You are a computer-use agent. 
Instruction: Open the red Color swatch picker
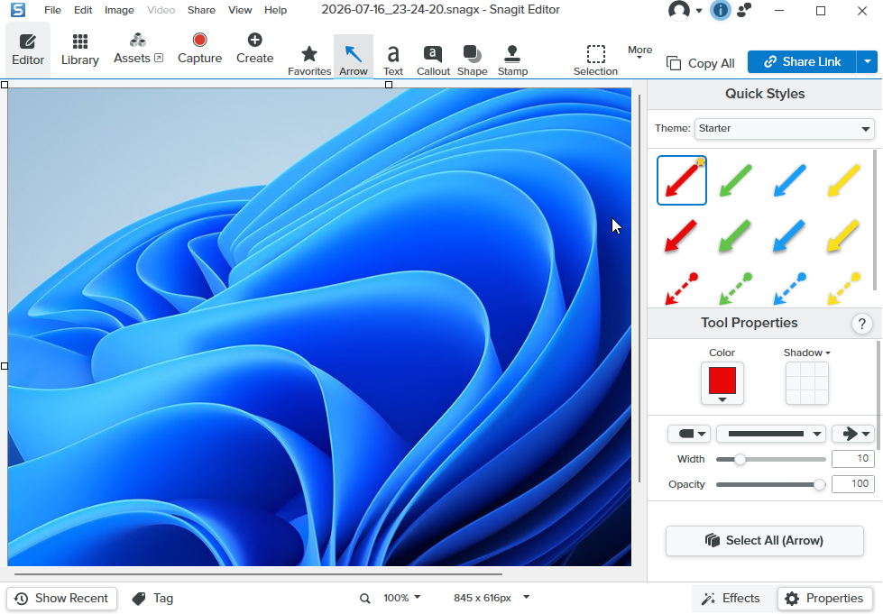[722, 383]
